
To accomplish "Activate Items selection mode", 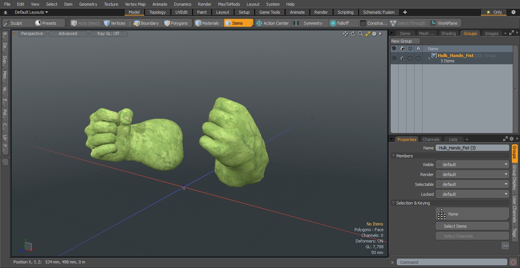I will click(x=238, y=23).
